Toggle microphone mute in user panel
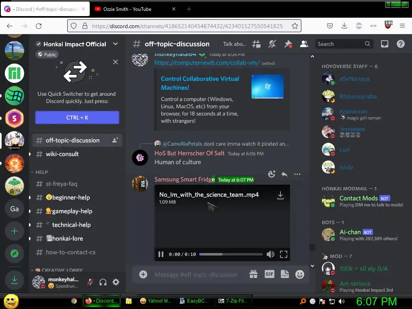This screenshot has width=412, height=309. (x=90, y=282)
